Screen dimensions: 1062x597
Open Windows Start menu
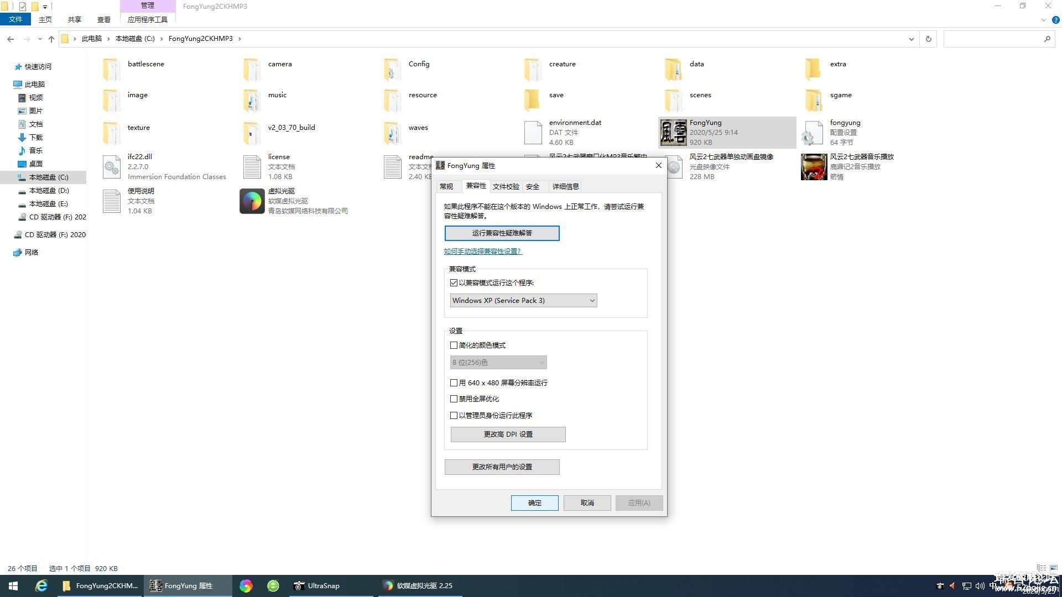click(x=13, y=585)
